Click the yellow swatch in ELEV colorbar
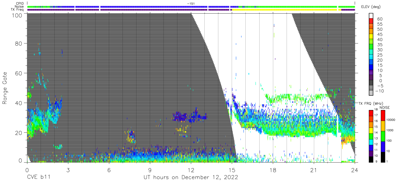Viewport: 399px width, 184px height. (371, 37)
